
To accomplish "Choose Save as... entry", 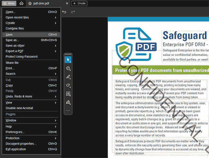I will tap(31, 40).
